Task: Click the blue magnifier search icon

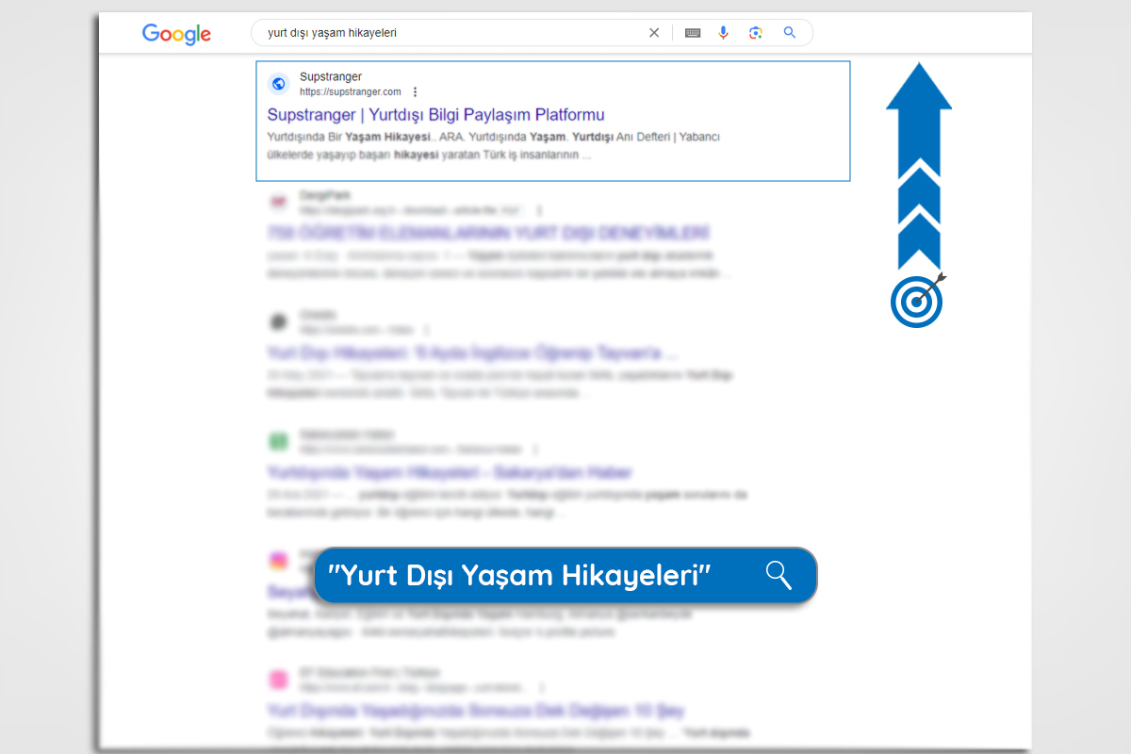Action: (790, 33)
